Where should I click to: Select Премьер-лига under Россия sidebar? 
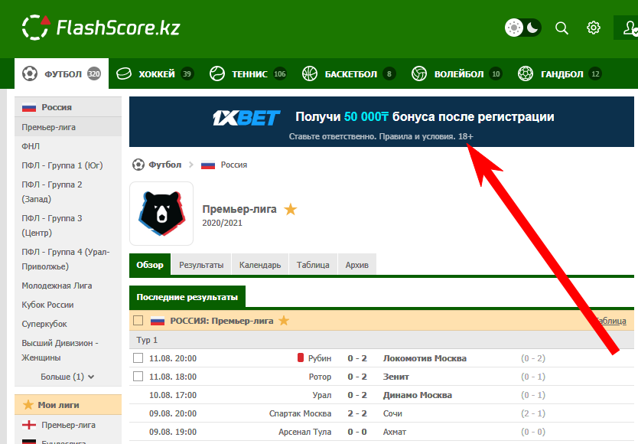click(x=68, y=127)
